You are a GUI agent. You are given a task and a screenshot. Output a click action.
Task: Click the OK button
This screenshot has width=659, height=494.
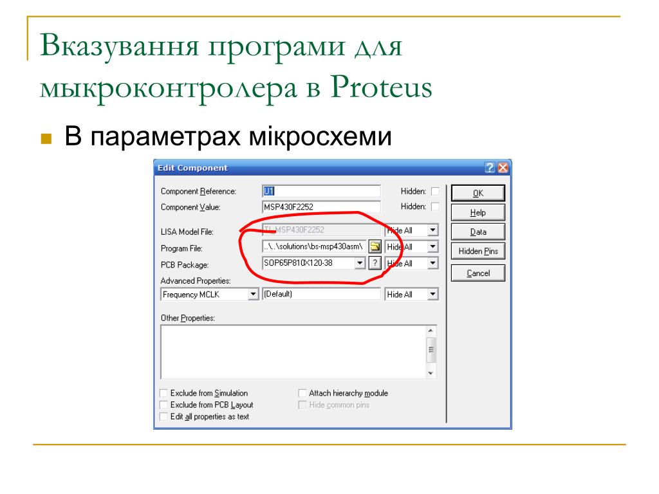click(x=478, y=193)
